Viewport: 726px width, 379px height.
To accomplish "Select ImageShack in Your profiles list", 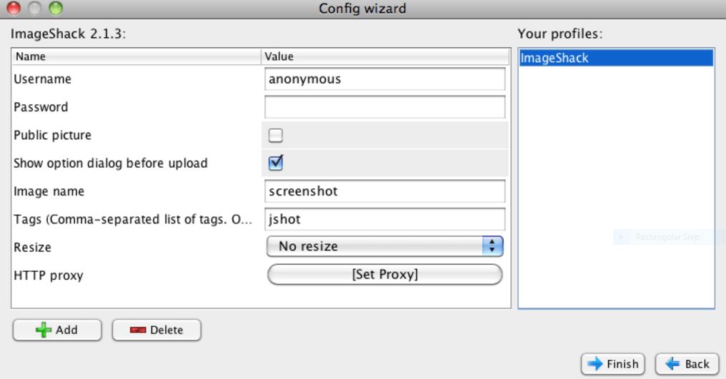I will (616, 58).
